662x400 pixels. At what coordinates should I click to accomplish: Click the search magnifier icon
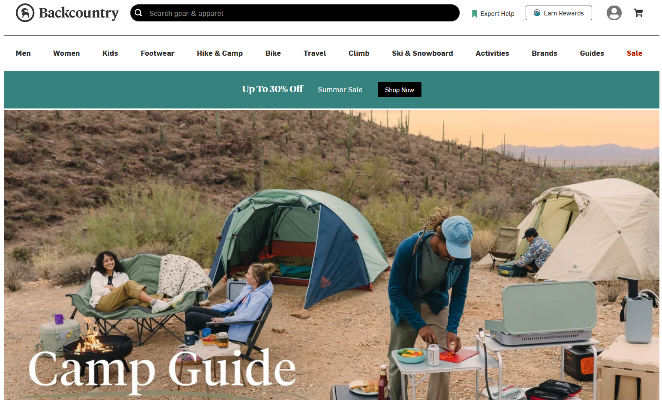(138, 13)
